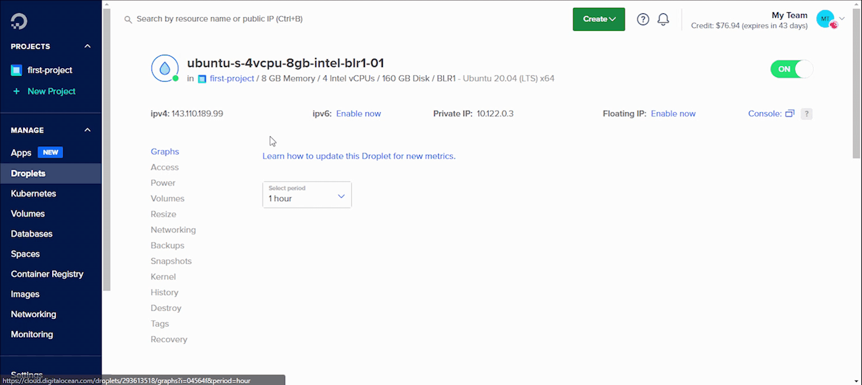Open the Tags tab

[x=160, y=324]
